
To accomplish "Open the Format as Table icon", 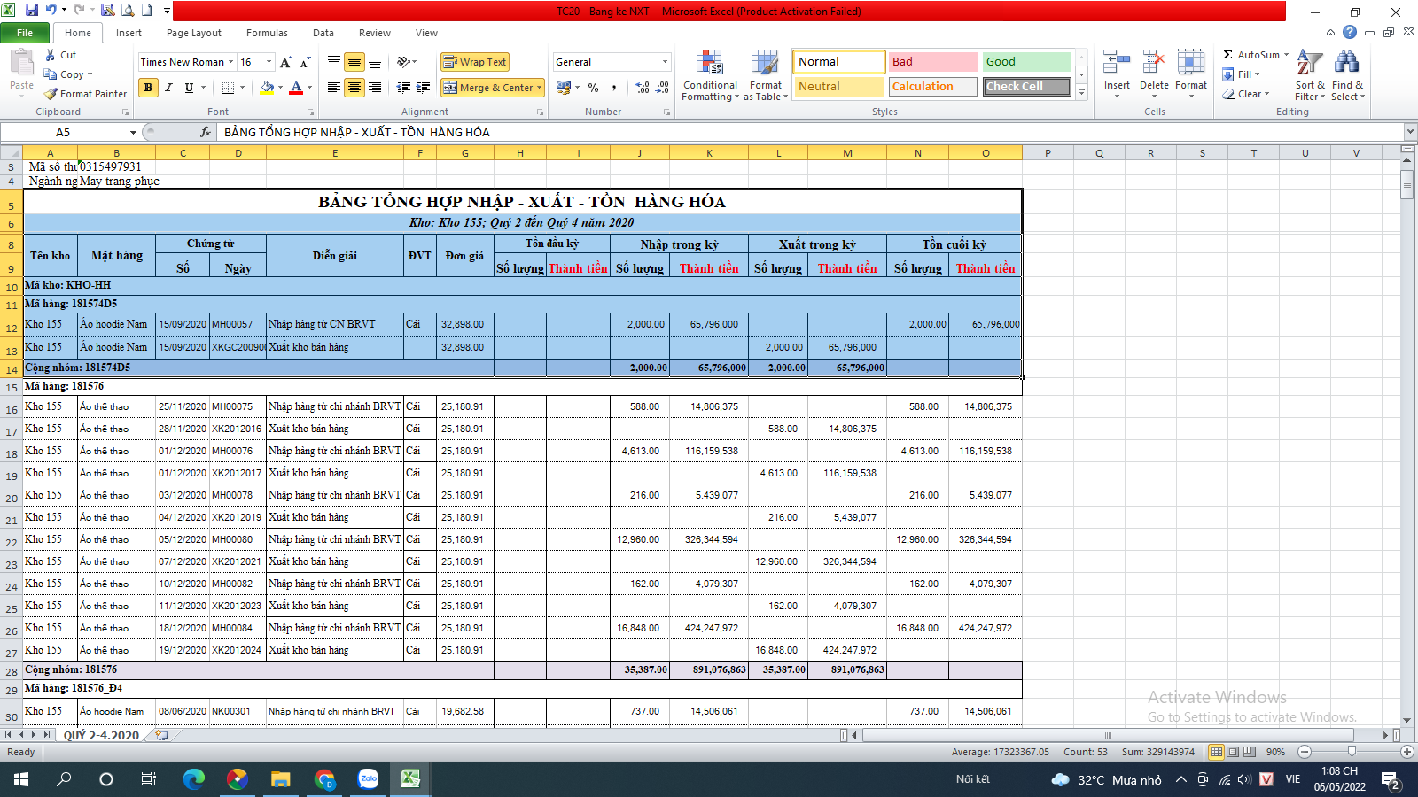I will (x=765, y=64).
